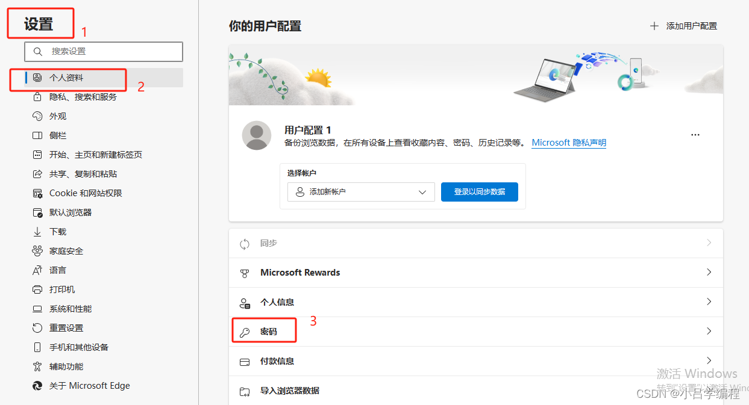
Task: Select 重置设置 in the sidebar
Action: point(104,328)
